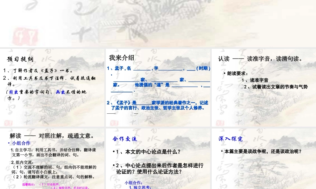This screenshot has width=316, height=189.
Task: Select the 预习提纲 slide thumbnail
Action: [52, 88]
